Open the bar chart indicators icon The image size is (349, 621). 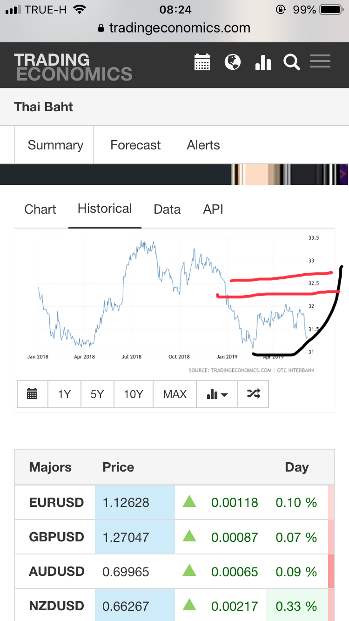pos(263,62)
